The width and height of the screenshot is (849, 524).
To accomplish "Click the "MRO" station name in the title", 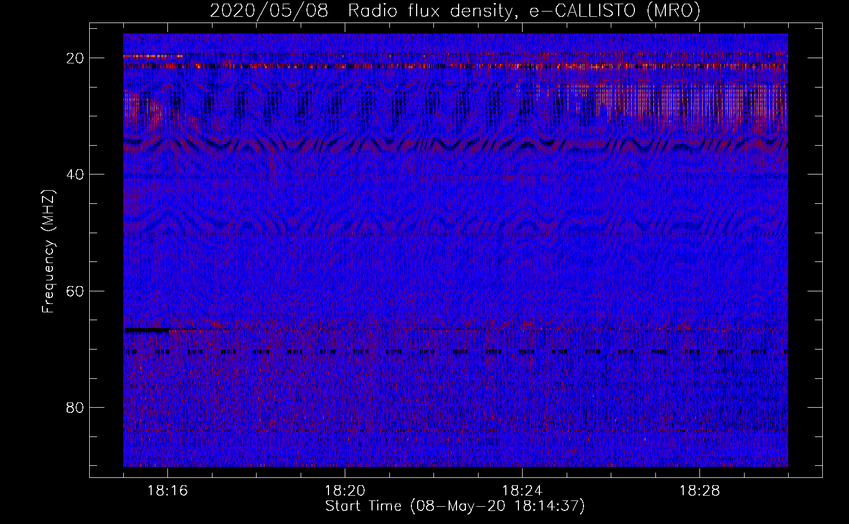I will 673,11.
